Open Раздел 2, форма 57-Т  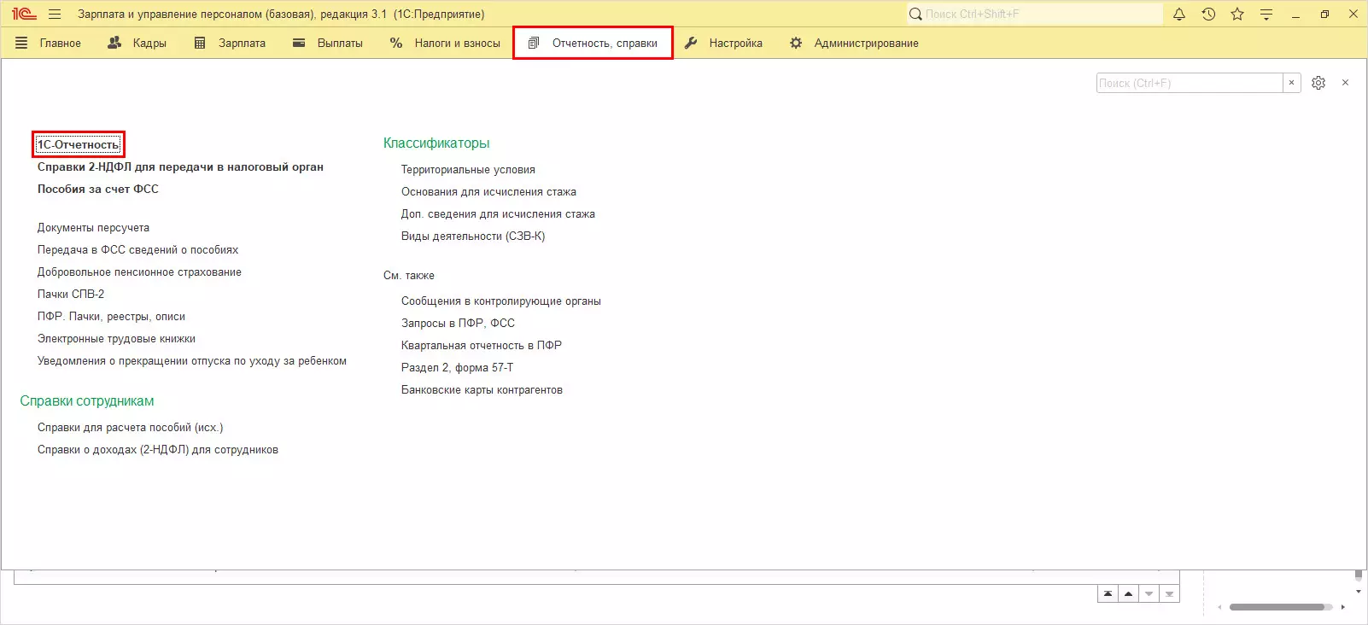coord(458,367)
